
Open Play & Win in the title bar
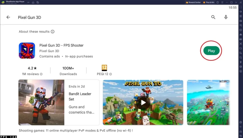(209, 2)
